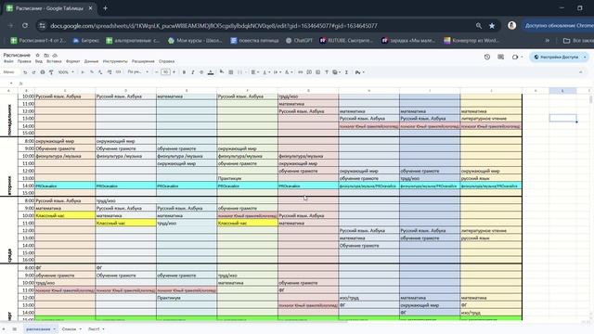
Task: Toggle strikethrough formatting
Action: click(201, 72)
